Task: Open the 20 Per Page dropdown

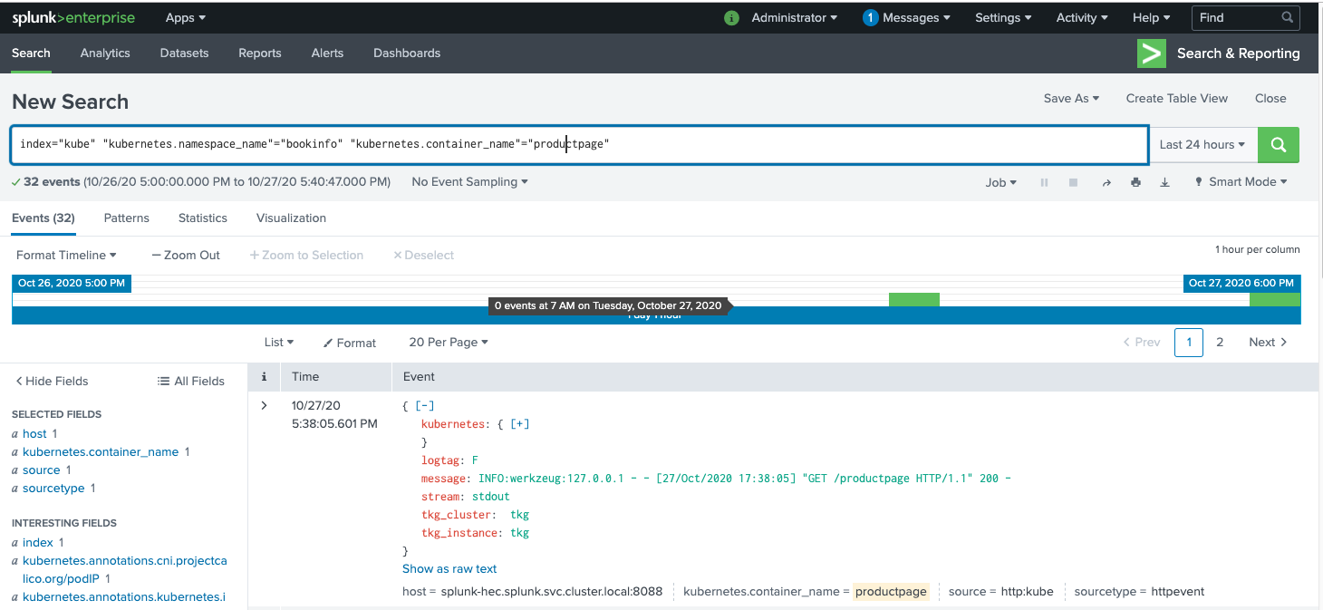Action: (x=449, y=343)
